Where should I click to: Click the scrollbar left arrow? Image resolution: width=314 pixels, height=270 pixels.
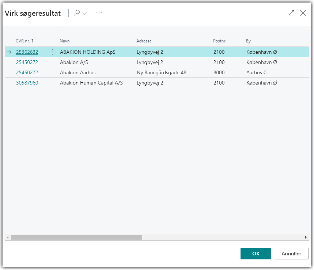point(8,237)
